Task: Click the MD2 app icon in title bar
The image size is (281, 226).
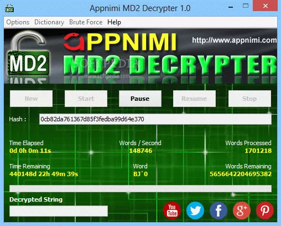Action: pos(9,8)
